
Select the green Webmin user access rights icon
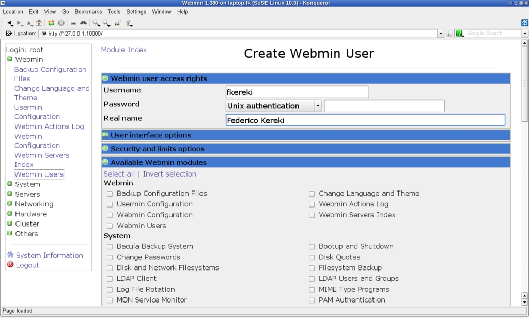point(106,78)
